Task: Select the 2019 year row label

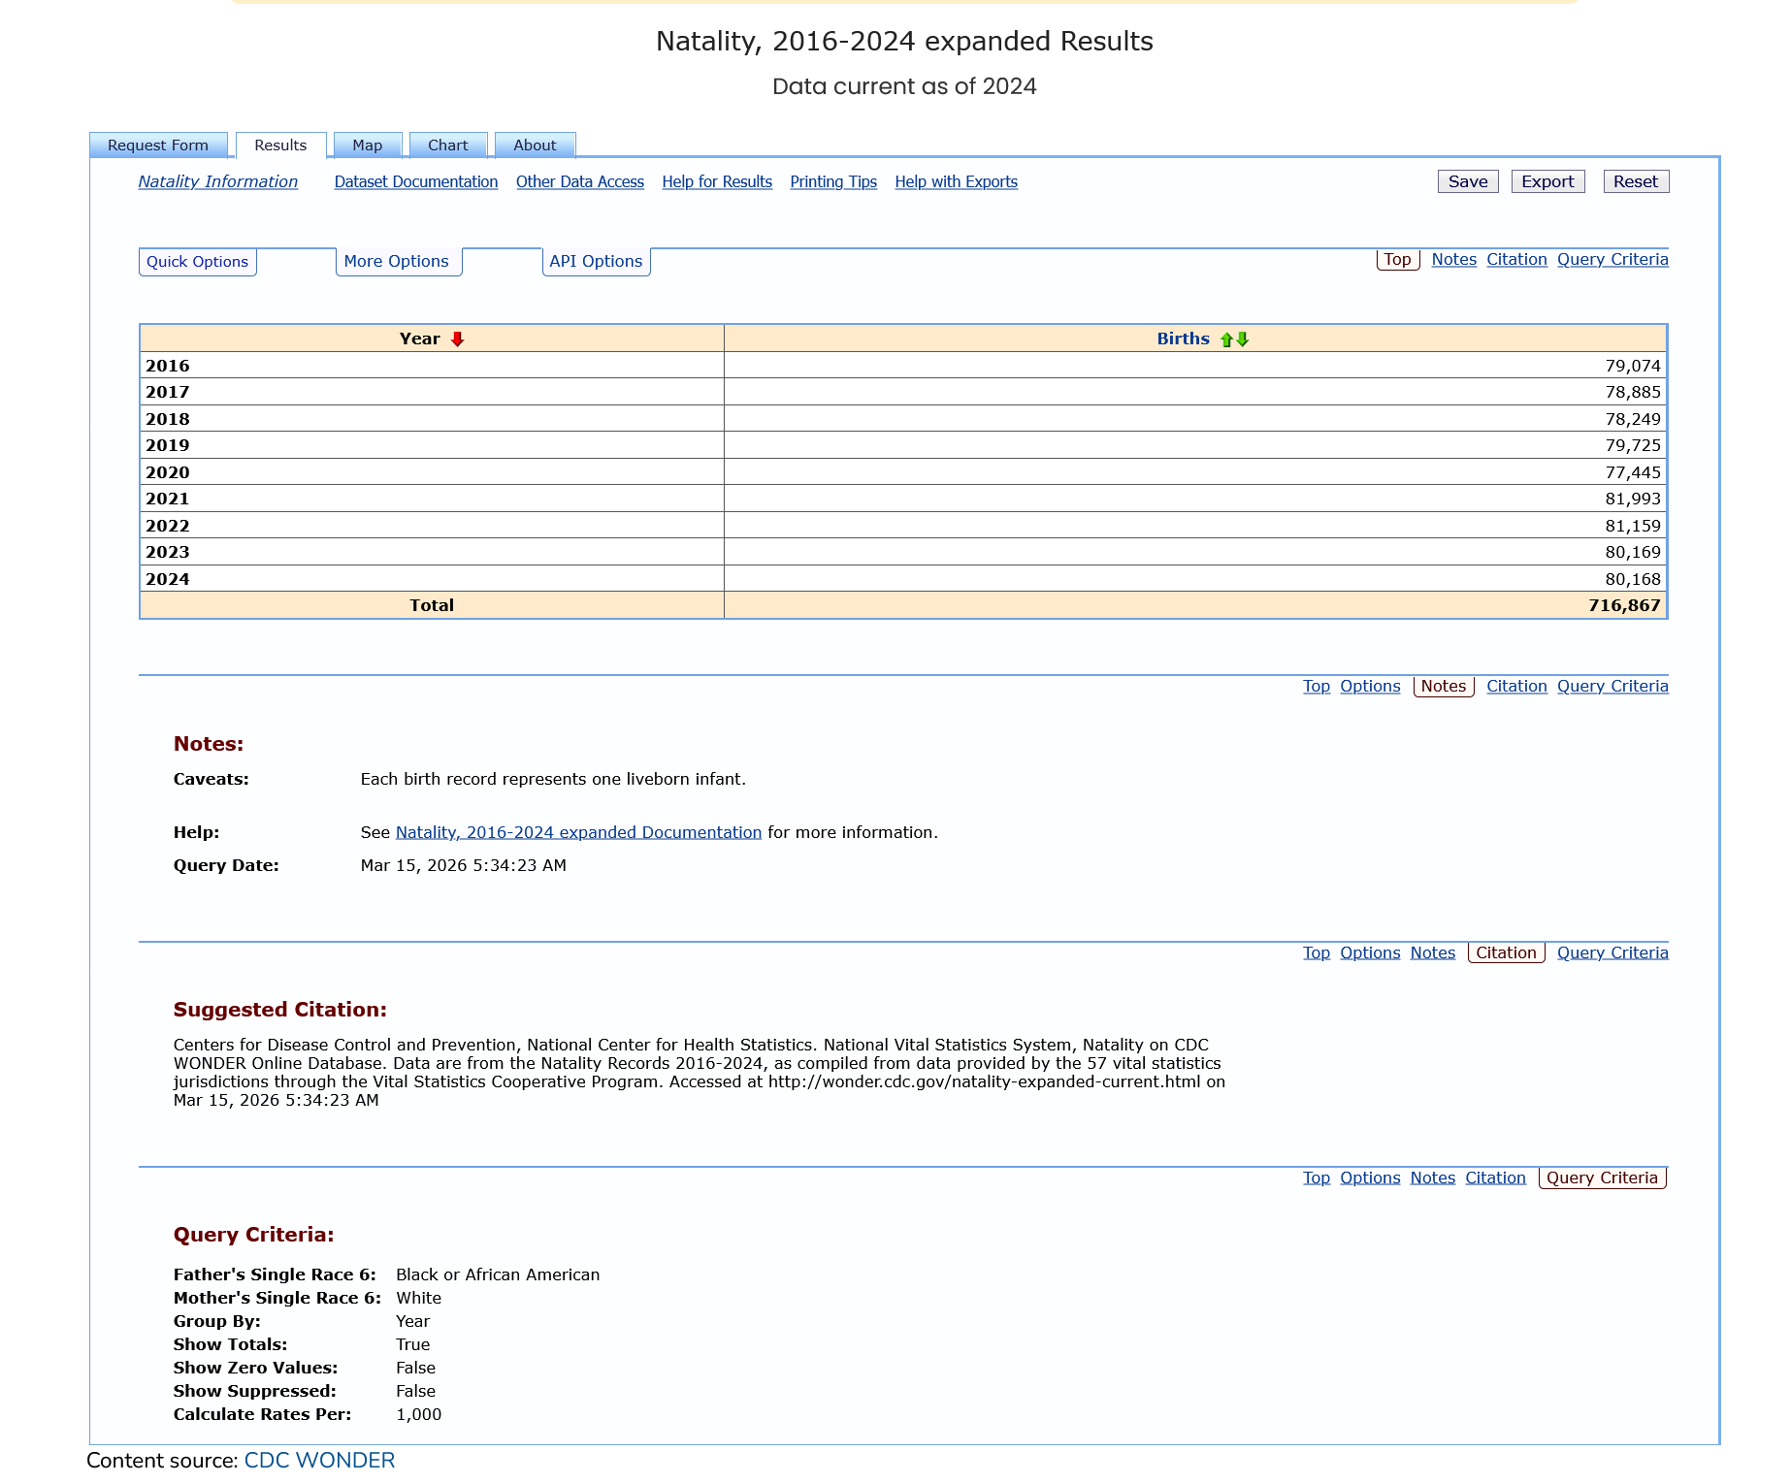Action: (x=168, y=445)
